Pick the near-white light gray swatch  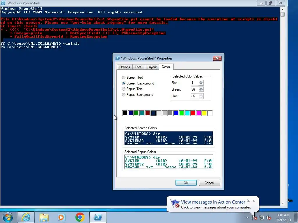tap(159, 113)
